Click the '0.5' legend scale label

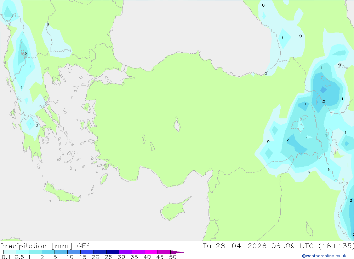[19, 257]
